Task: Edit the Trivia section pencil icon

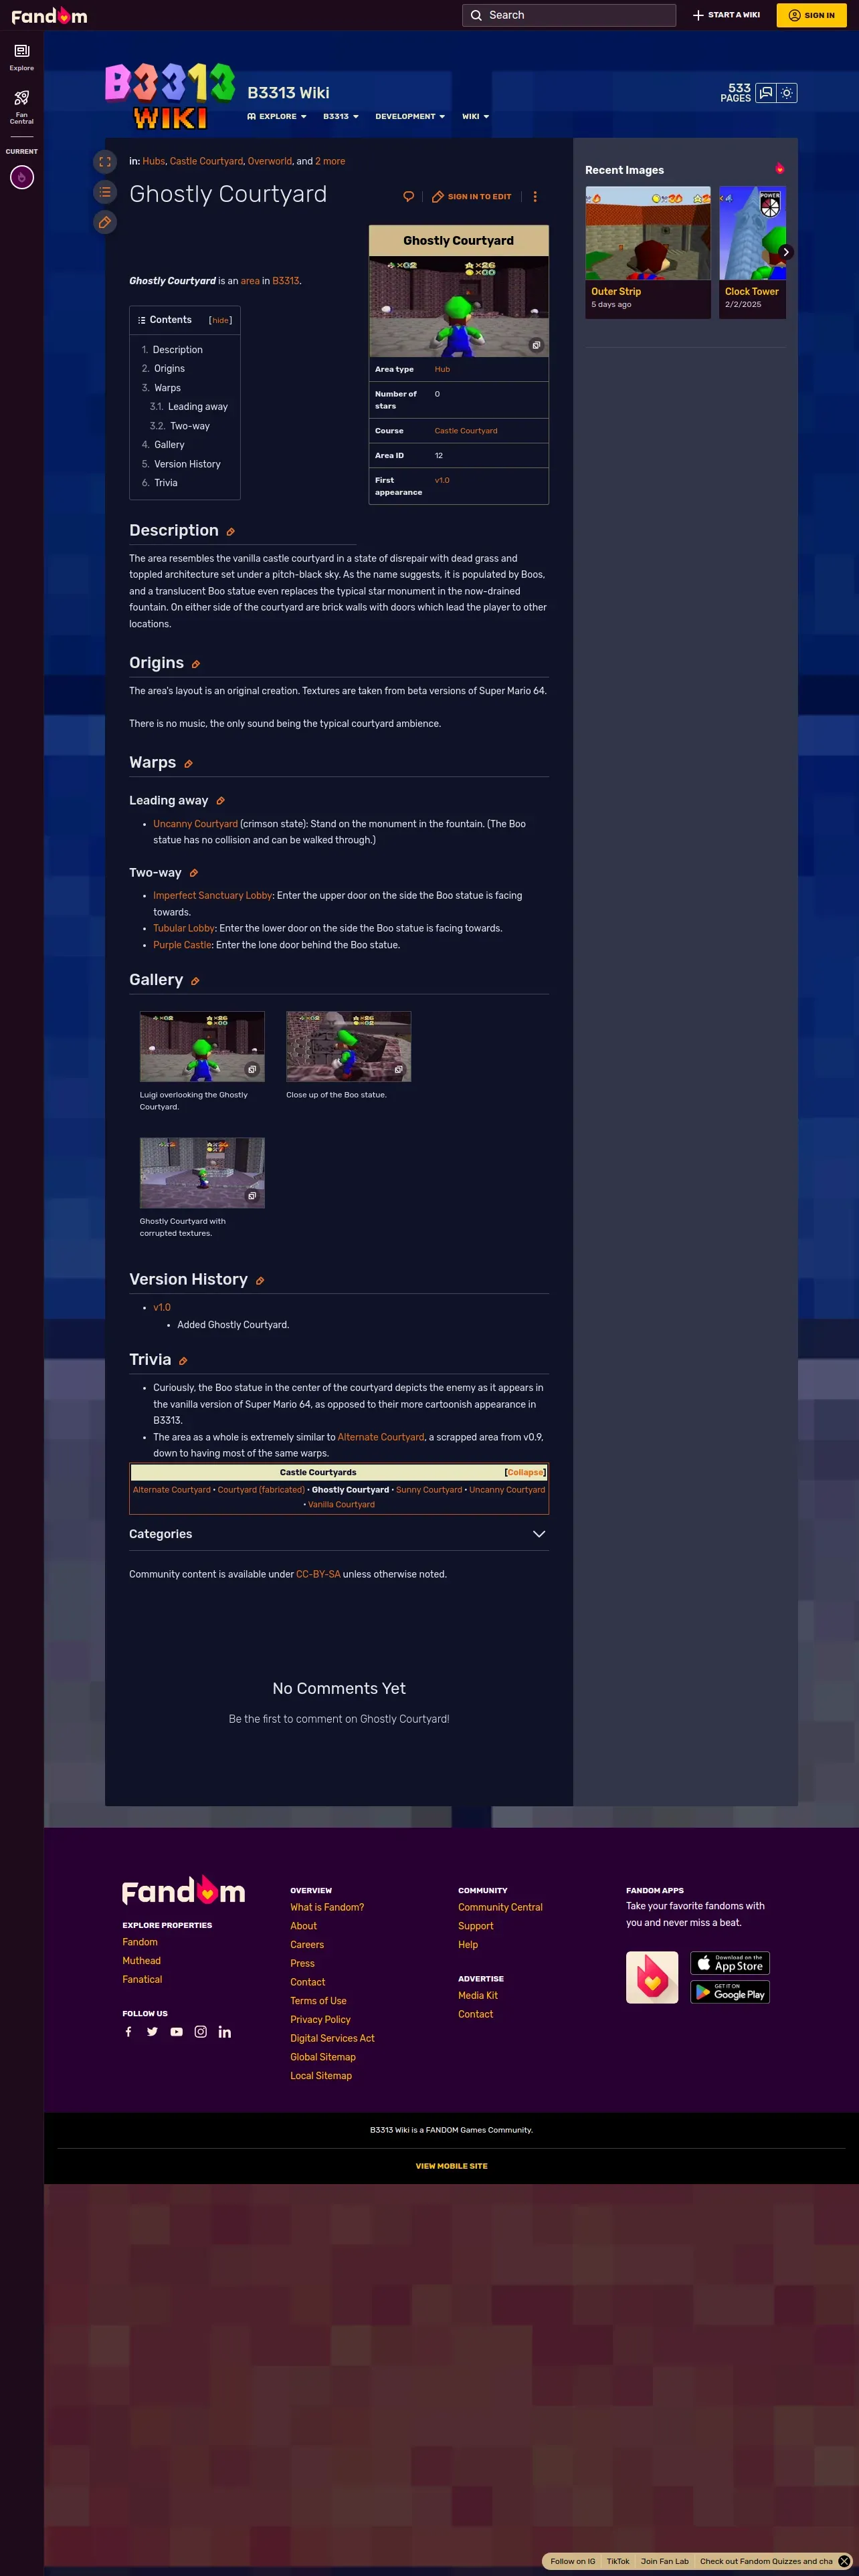Action: click(x=183, y=1361)
